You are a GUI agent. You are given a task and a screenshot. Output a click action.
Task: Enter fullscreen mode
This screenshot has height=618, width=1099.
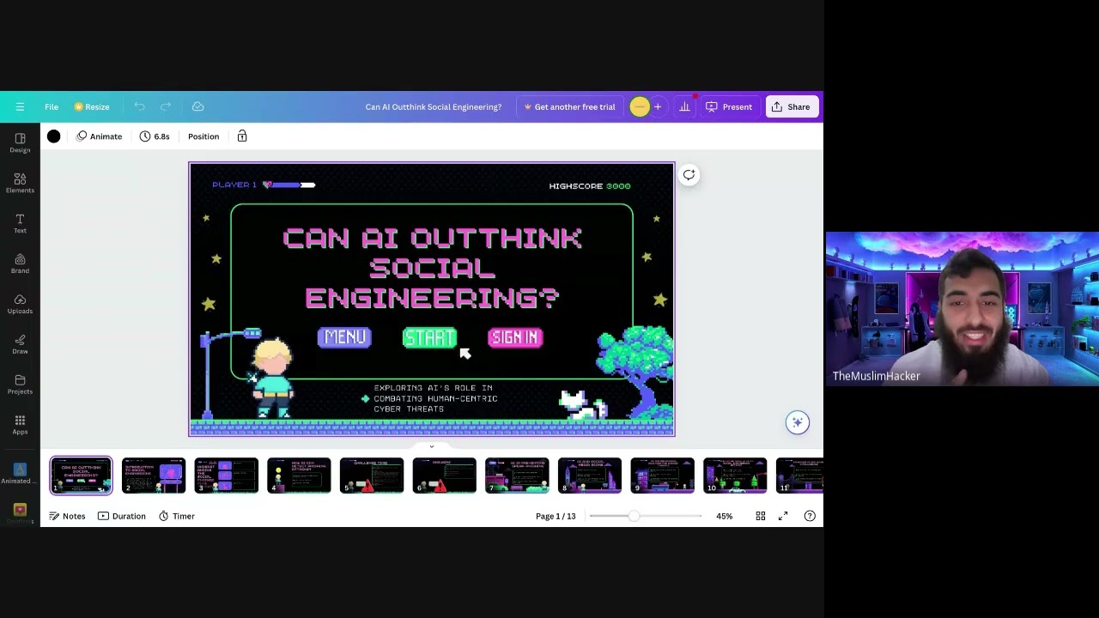click(x=783, y=516)
